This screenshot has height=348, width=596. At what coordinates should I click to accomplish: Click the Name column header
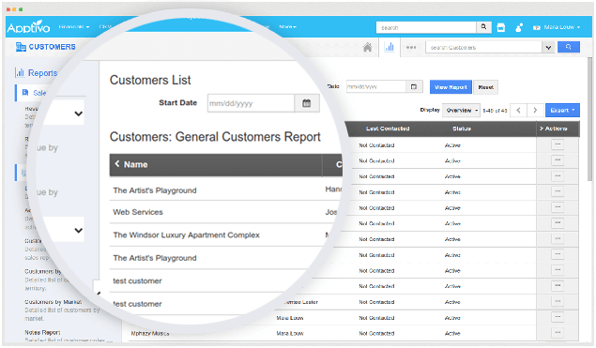(216, 164)
